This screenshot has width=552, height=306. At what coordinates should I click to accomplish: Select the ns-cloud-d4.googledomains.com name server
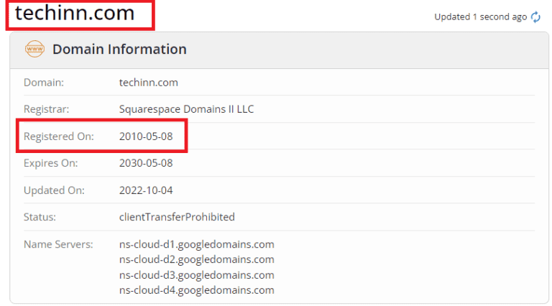[196, 290]
